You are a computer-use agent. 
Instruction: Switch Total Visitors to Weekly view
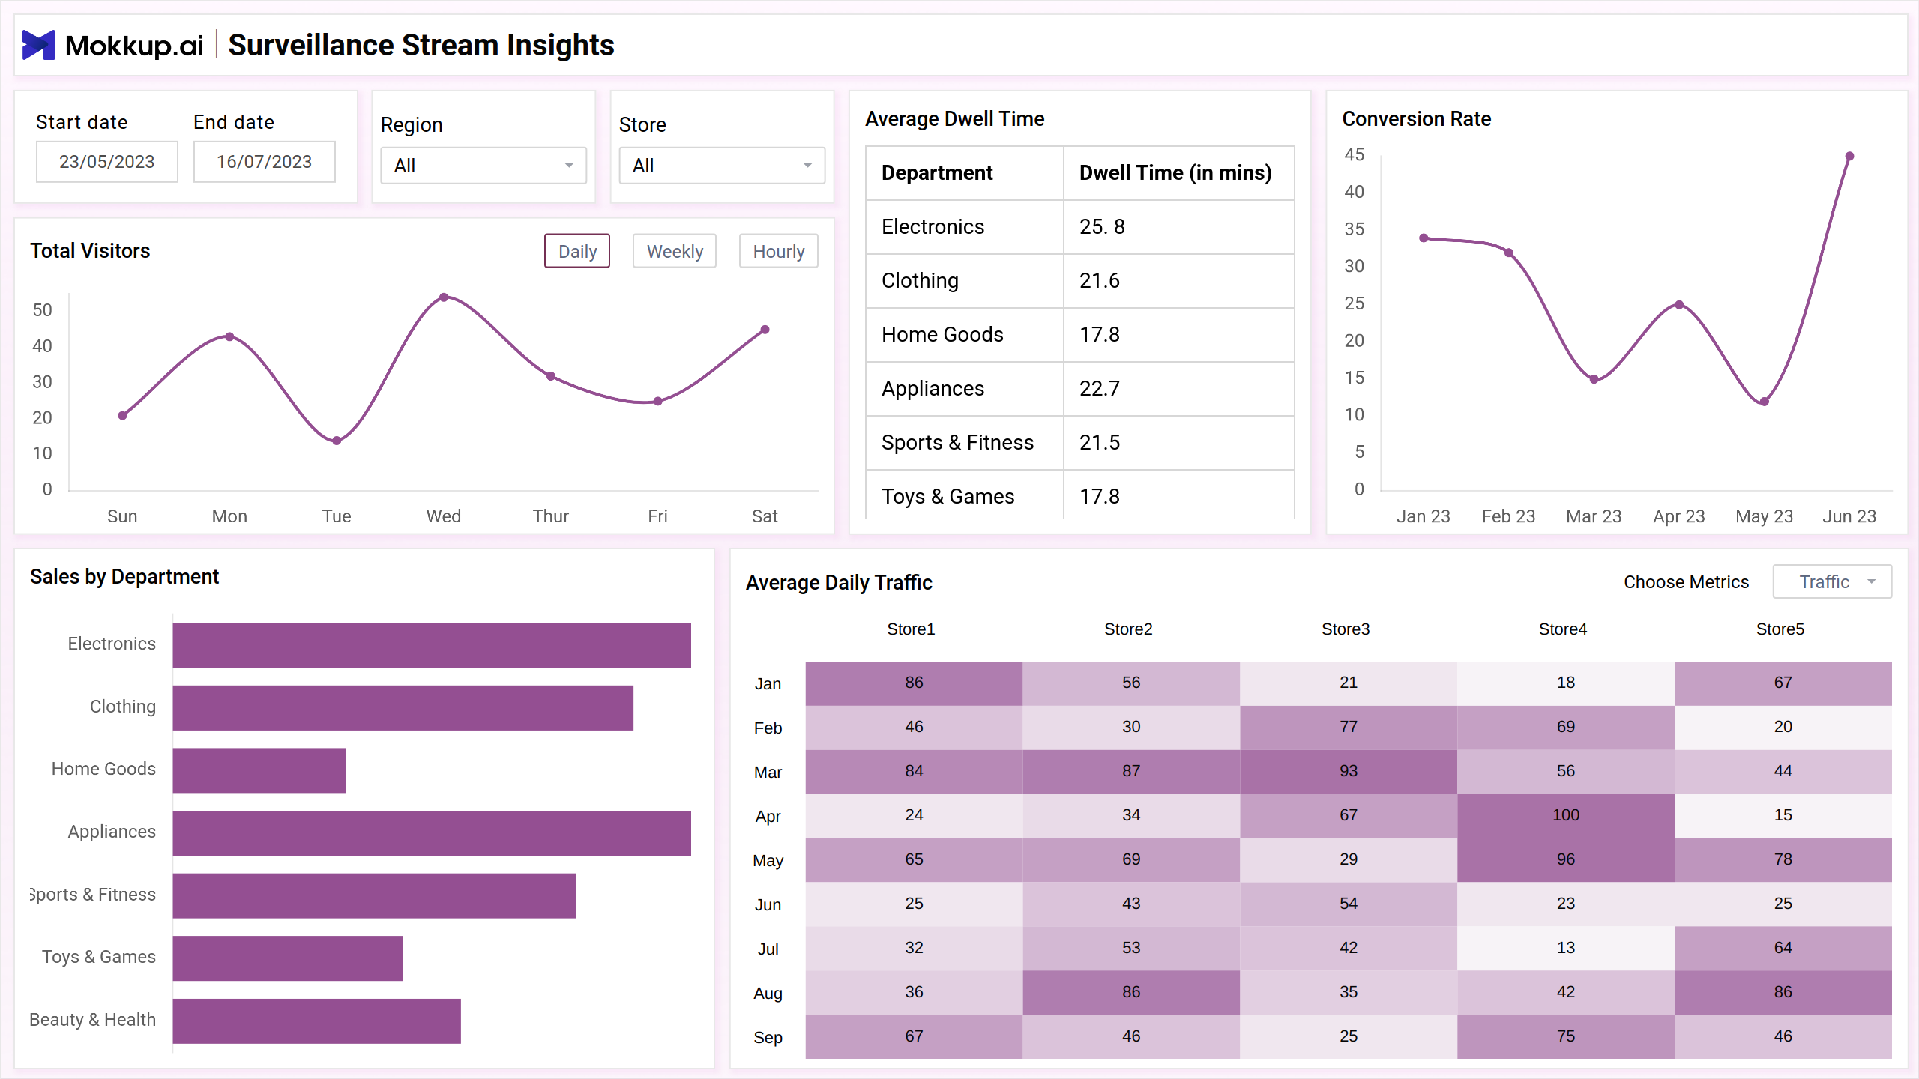click(675, 251)
